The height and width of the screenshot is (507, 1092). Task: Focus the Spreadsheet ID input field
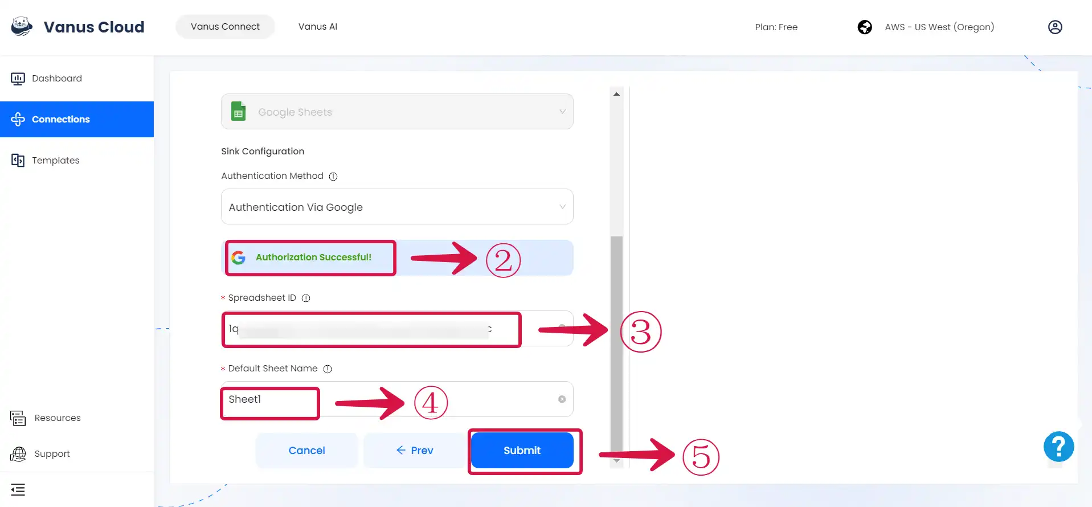(x=397, y=329)
